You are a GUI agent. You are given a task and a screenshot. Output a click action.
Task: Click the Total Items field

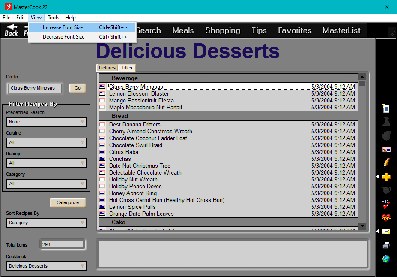(62, 244)
